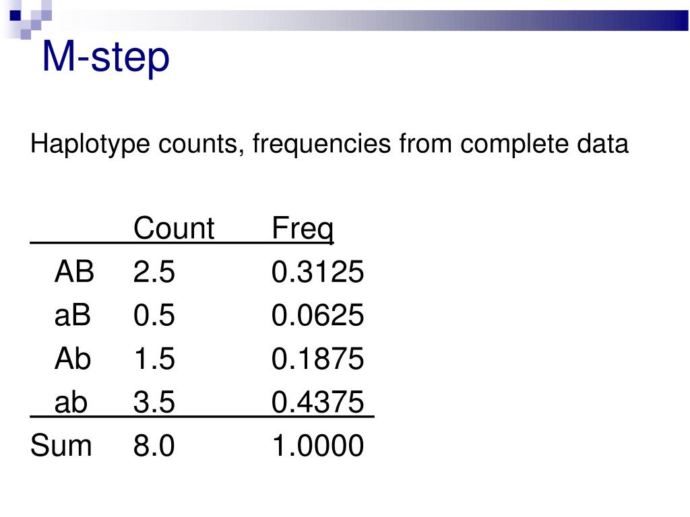This screenshot has width=690, height=517.
Task: Click the count value 2.5
Action: tap(154, 272)
